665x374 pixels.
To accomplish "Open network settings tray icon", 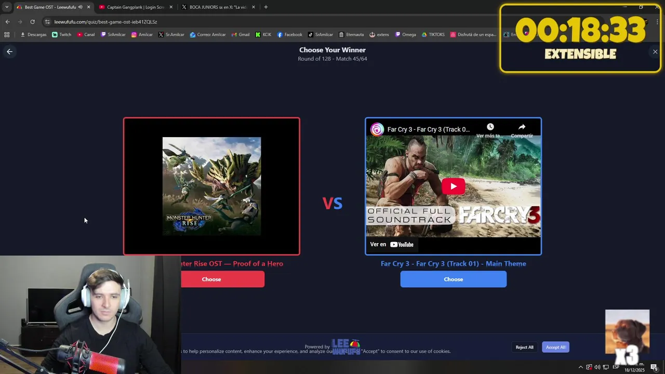I will [606, 367].
